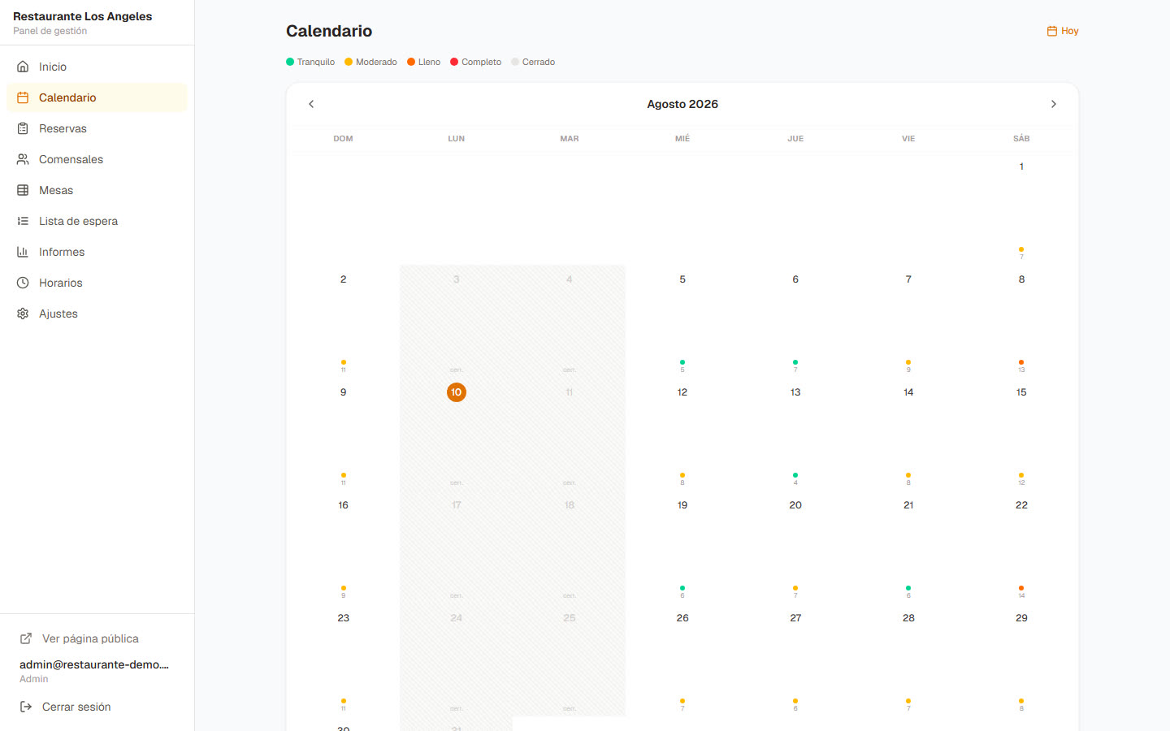Screen dimensions: 1170x731
Task: Click the calendar icon beside Hoy
Action: 1052,31
